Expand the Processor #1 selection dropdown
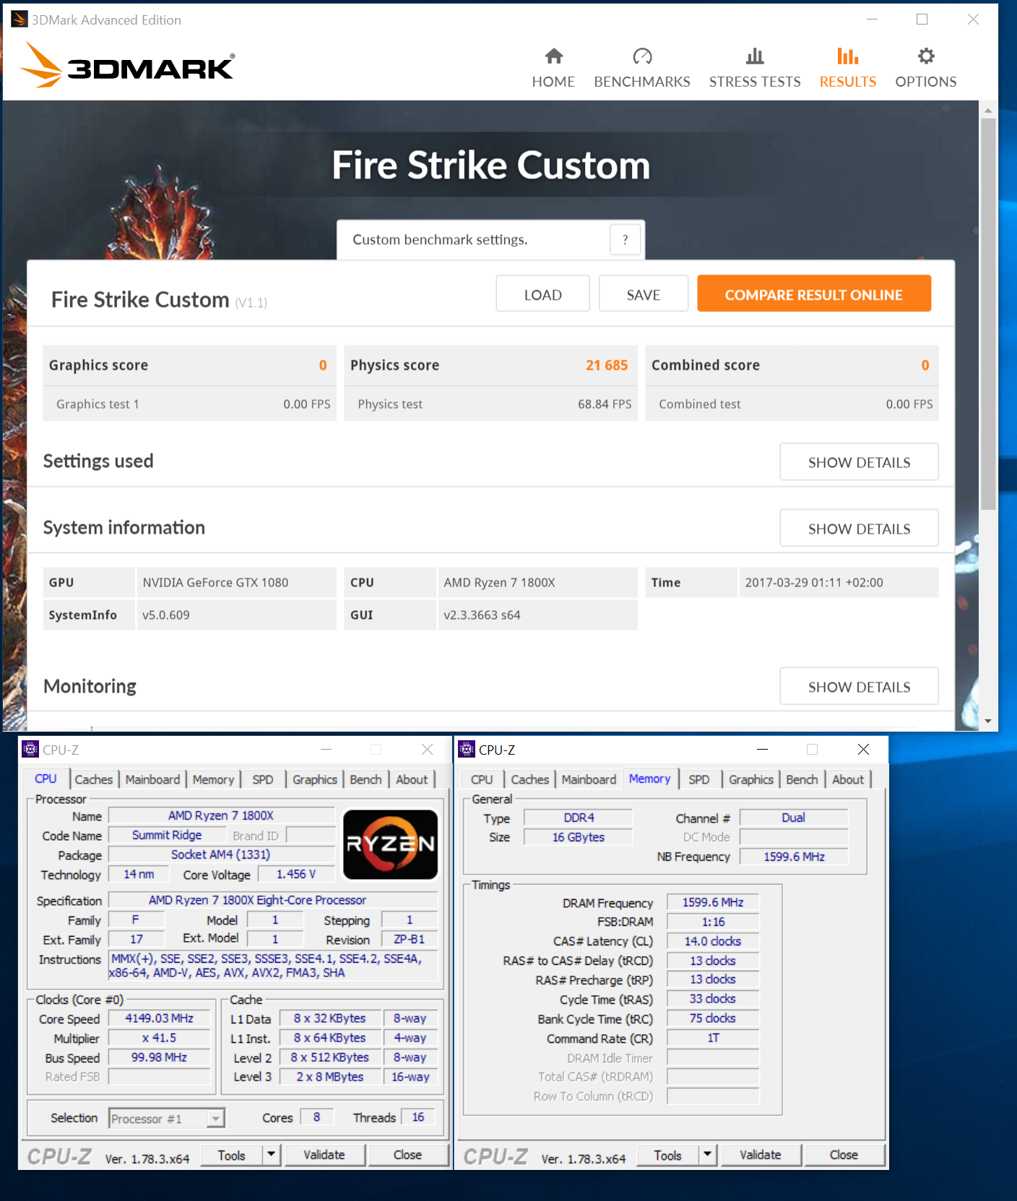The width and height of the screenshot is (1017, 1201). (215, 1119)
